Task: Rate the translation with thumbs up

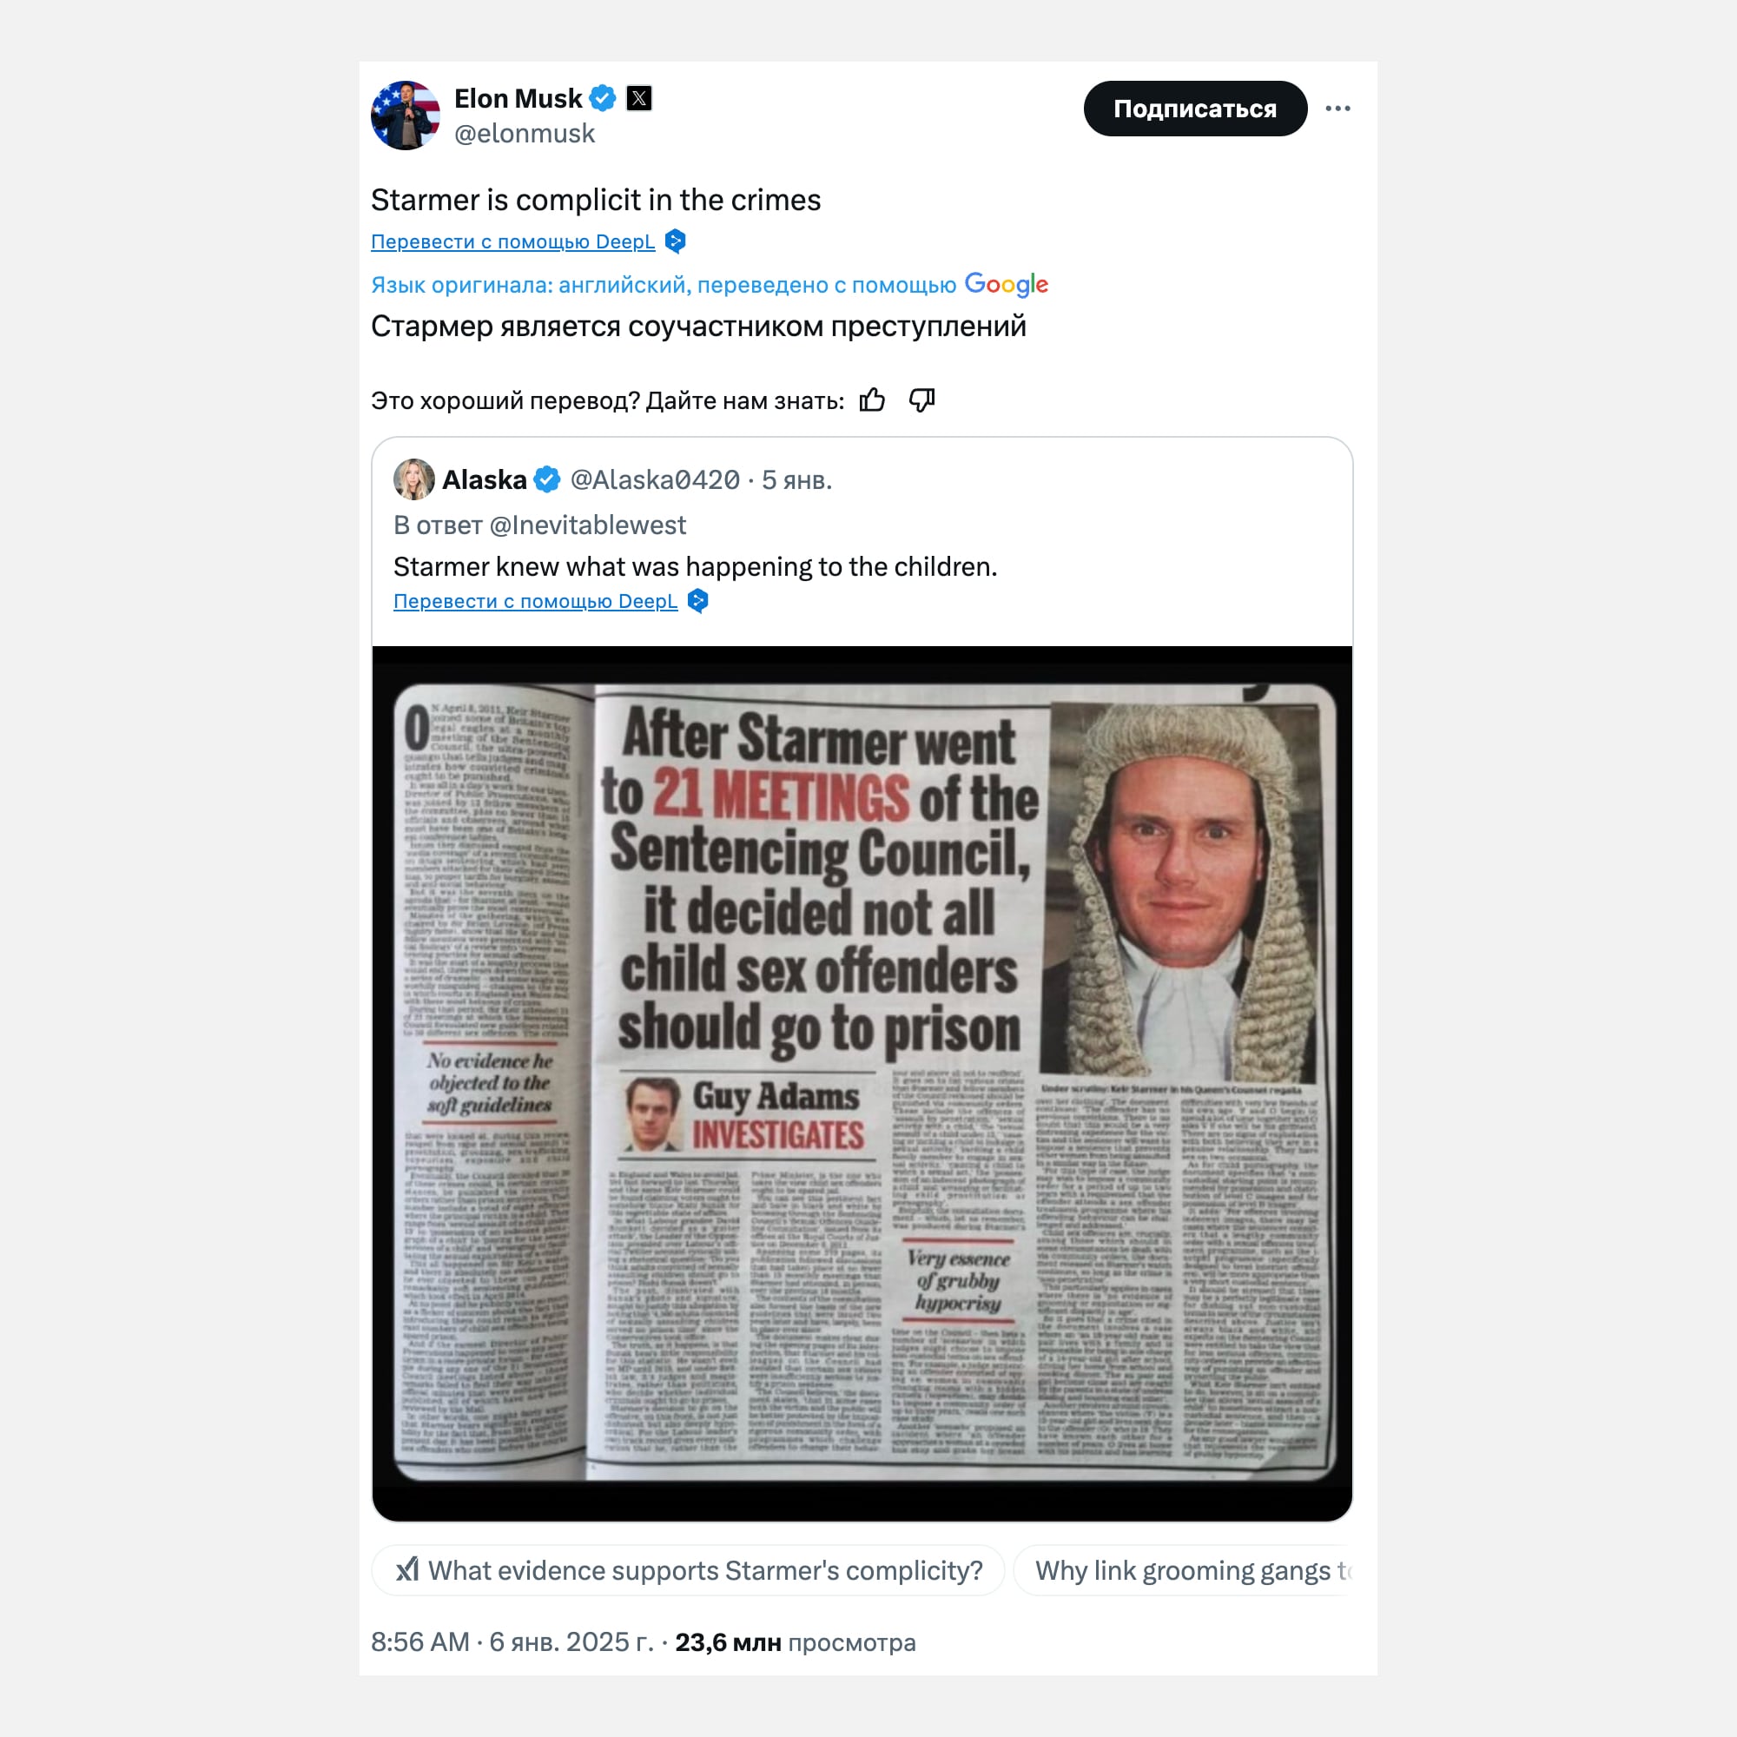Action: coord(872,400)
